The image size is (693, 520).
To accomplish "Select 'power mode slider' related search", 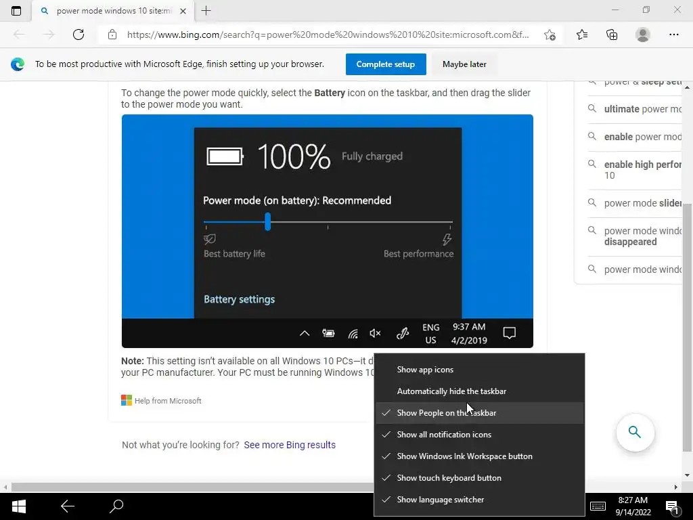I will 635,203.
